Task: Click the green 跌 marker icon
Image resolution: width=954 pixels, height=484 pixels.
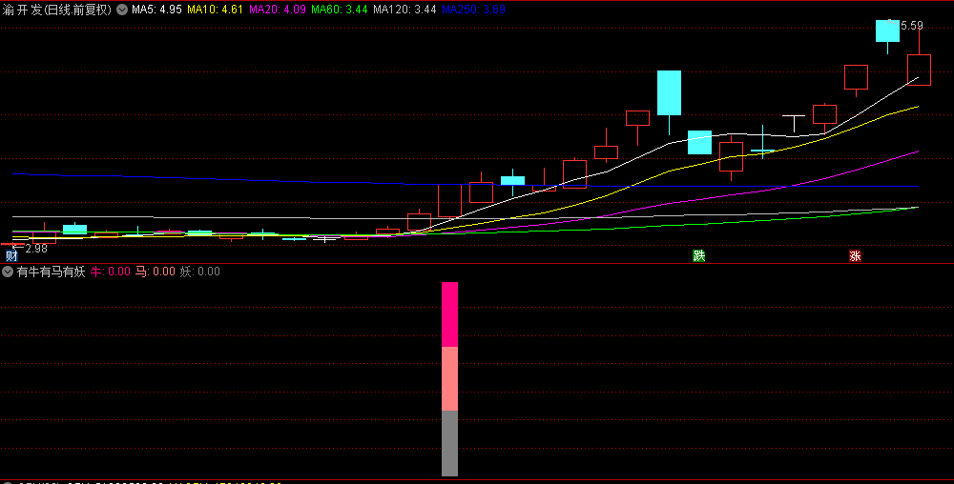Action: 699,255
